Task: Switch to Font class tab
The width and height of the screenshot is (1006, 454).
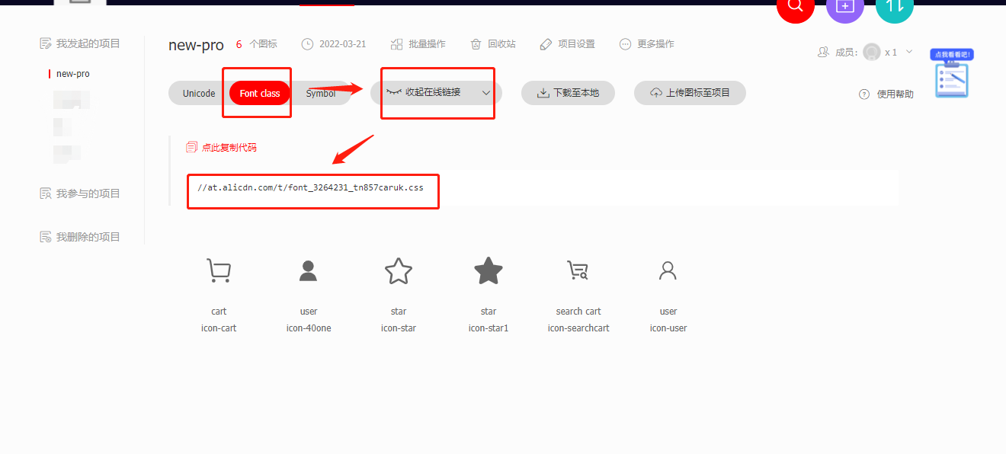Action: (260, 93)
